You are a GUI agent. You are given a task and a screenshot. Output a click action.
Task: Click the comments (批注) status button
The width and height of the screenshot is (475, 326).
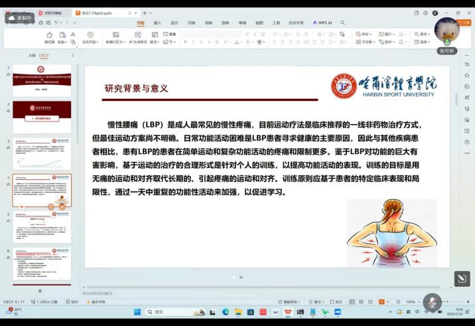pos(336,301)
